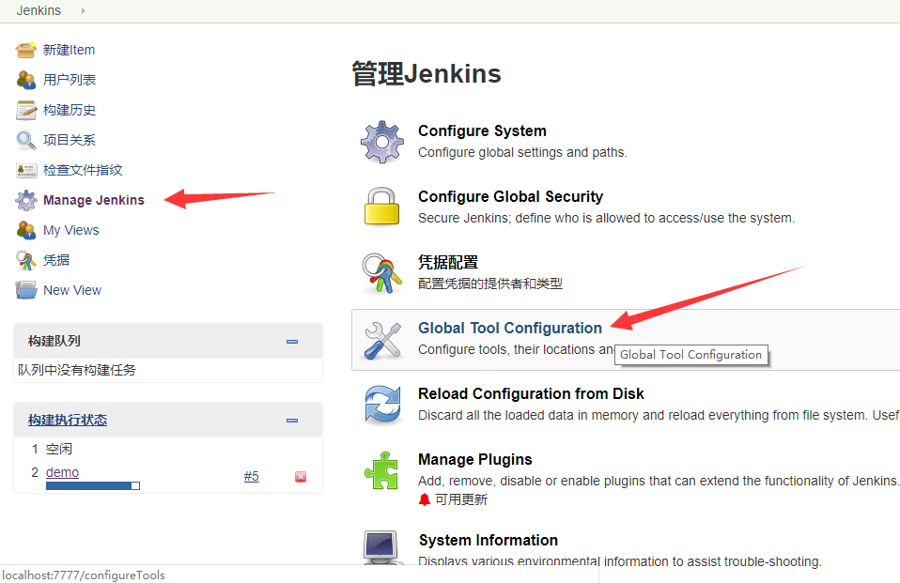
Task: Open 凭据 in the sidebar
Action: click(x=56, y=260)
